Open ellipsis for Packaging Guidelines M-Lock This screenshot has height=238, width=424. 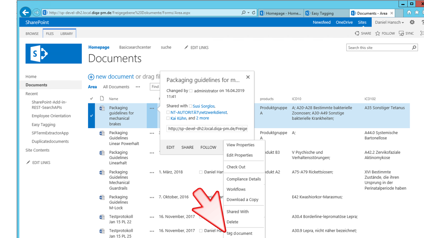click(x=152, y=197)
